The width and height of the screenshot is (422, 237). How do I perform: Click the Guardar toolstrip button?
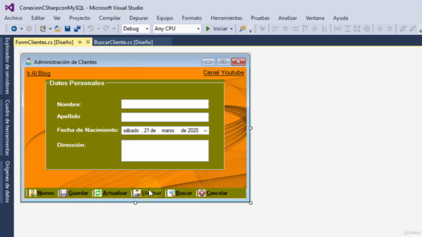pos(75,193)
